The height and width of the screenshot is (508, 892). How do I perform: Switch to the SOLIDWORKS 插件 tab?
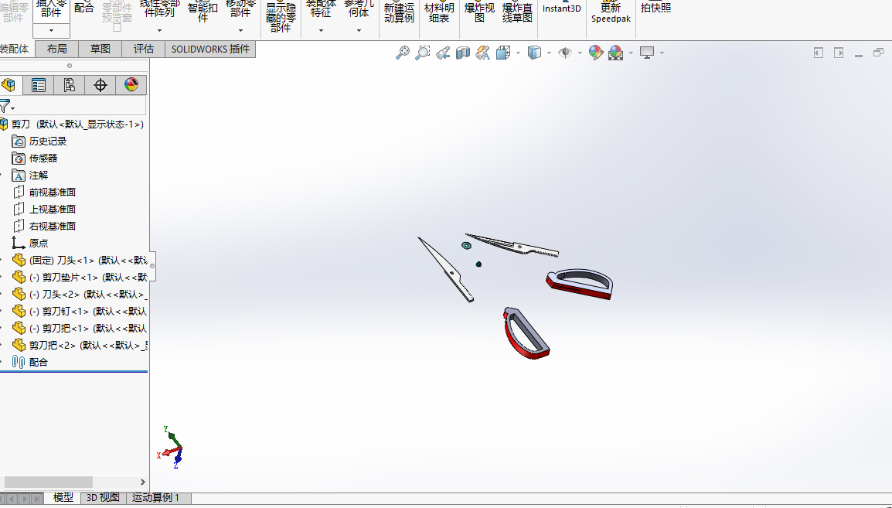tap(210, 49)
